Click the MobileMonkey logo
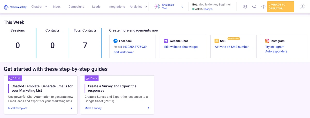This screenshot has width=310, height=118. pyautogui.click(x=15, y=7)
